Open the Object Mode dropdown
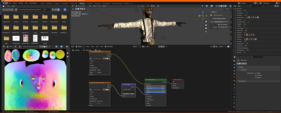 coord(81,6)
